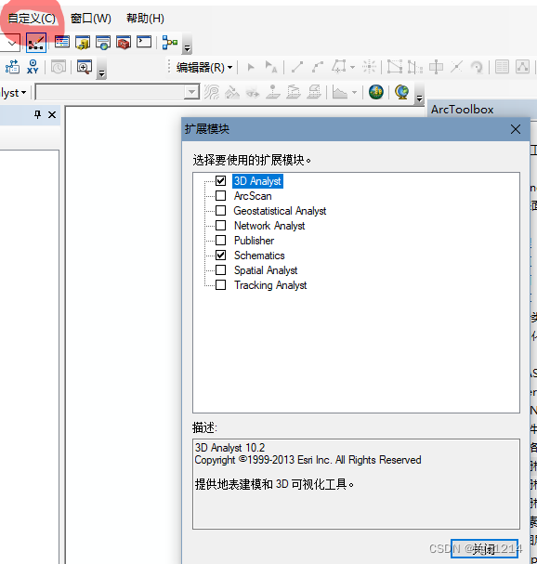Screen dimensions: 537x564
Task: Enable the Geostatistical Analyst extension
Action: pos(221,210)
